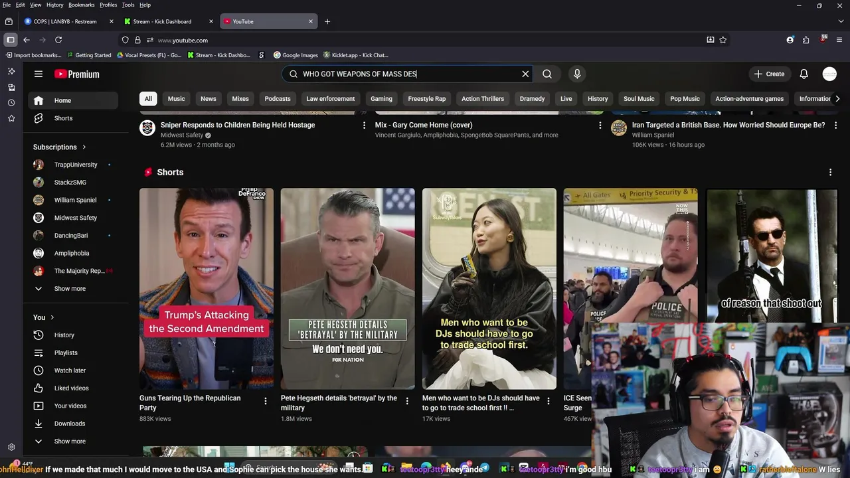Click Midwest Safety channel avatar
This screenshot has height=478, width=850.
(x=147, y=128)
